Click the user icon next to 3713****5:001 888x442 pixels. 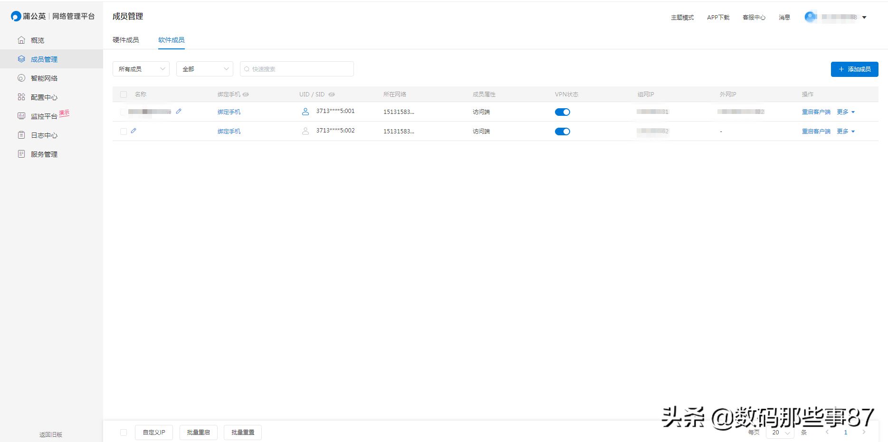coord(306,112)
